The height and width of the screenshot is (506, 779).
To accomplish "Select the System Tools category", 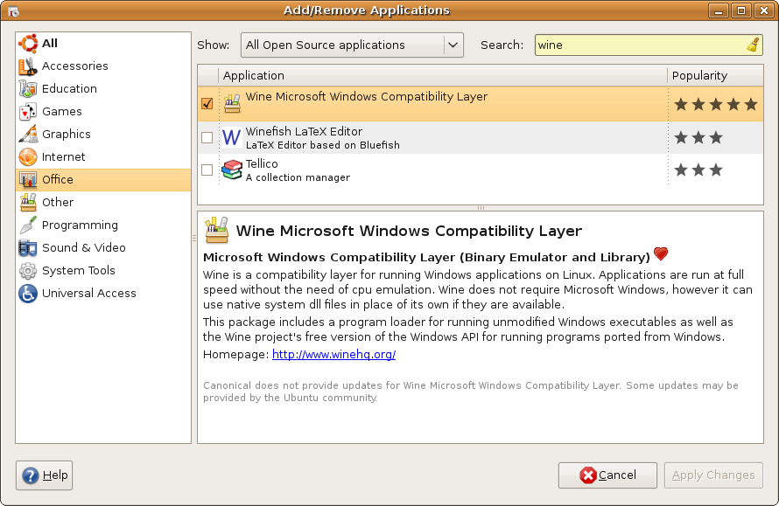I will (x=103, y=270).
